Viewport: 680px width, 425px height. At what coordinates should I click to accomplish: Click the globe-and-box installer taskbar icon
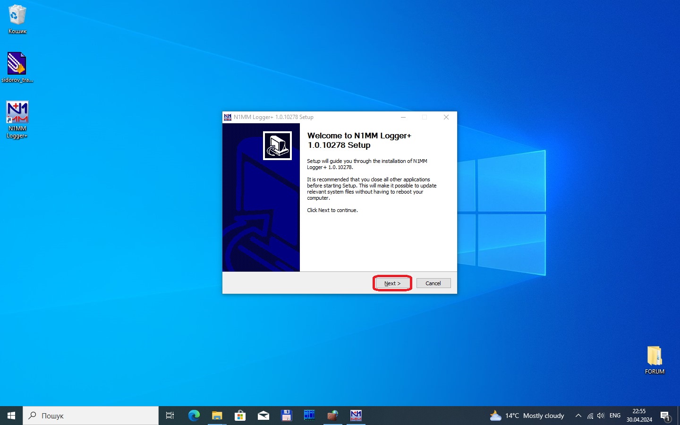pos(333,416)
